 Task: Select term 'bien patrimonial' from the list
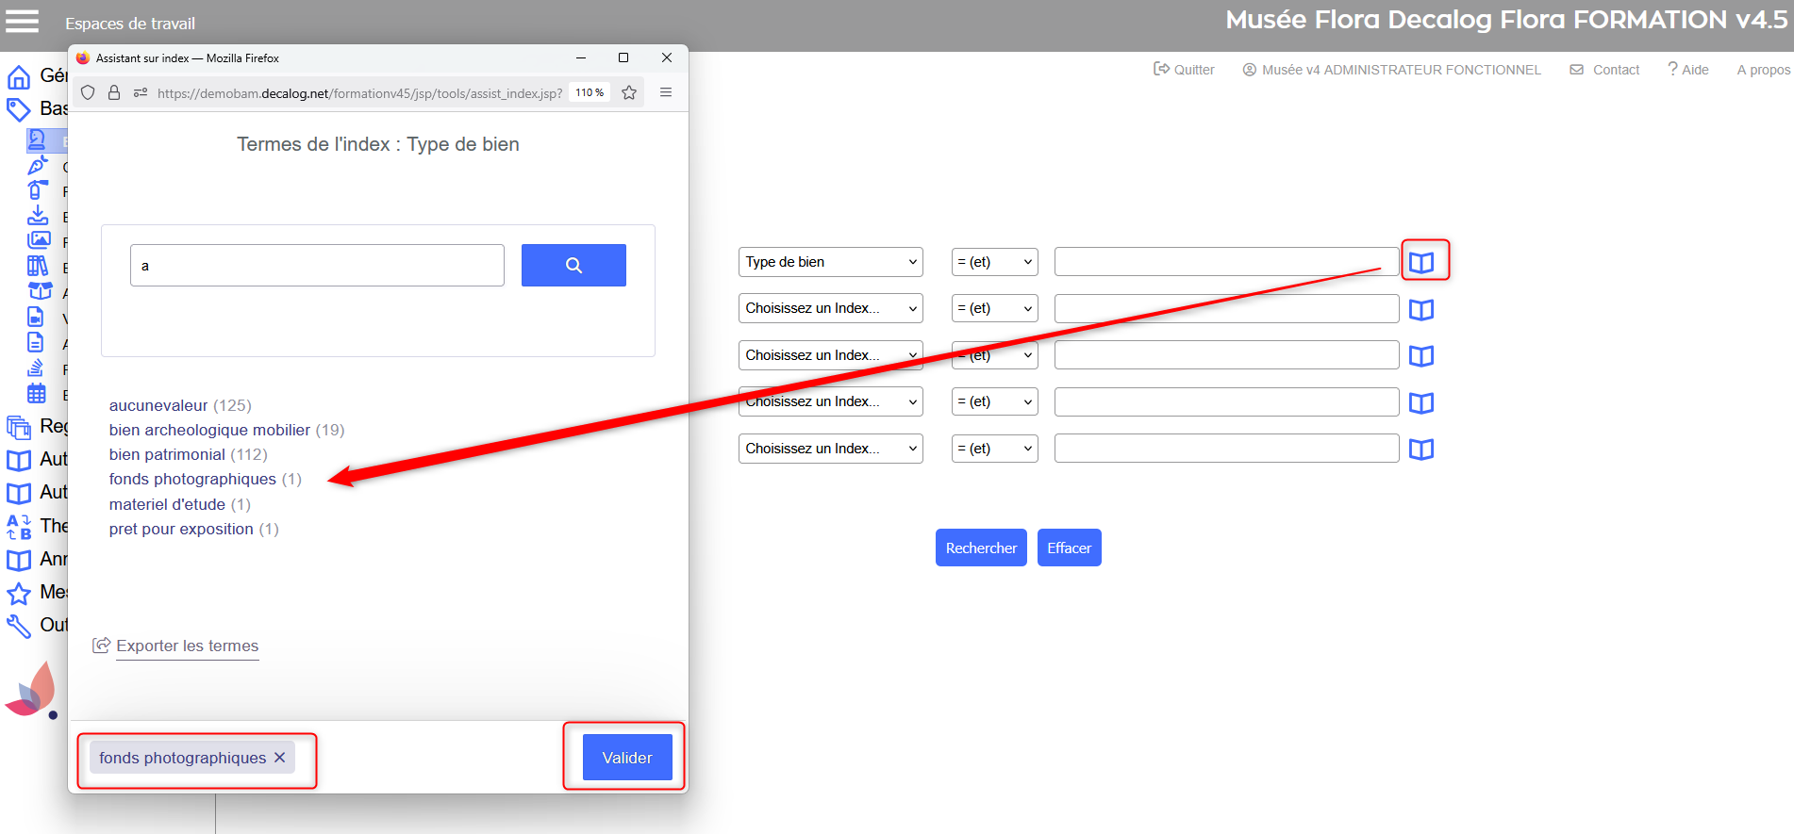[167, 454]
